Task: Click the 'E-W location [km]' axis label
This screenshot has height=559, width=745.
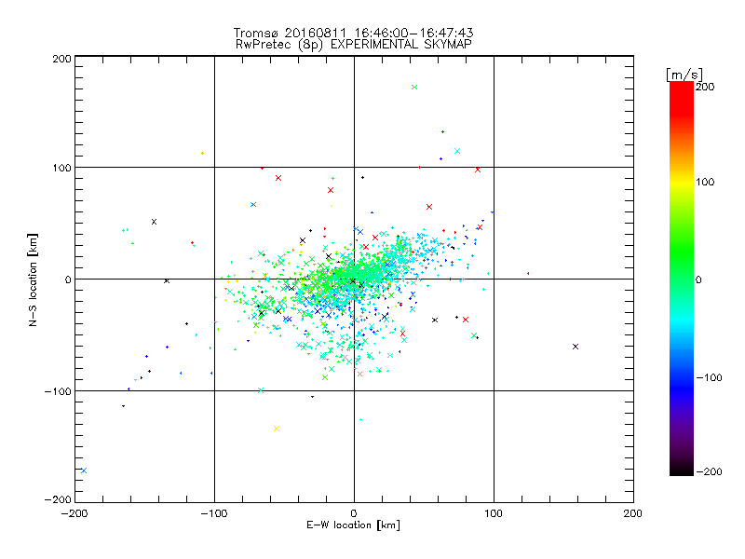Action: click(x=353, y=525)
